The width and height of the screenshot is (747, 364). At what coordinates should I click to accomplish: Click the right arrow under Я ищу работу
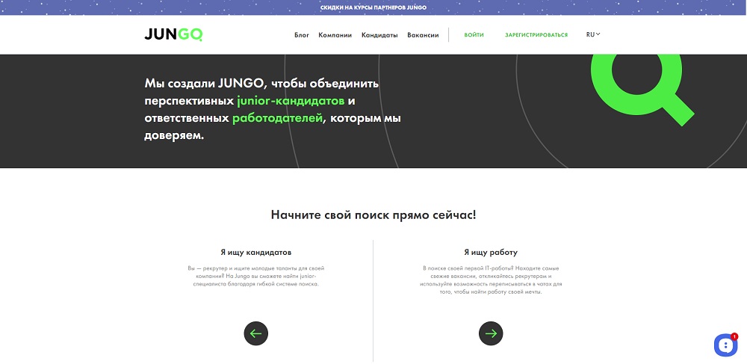[x=491, y=333]
